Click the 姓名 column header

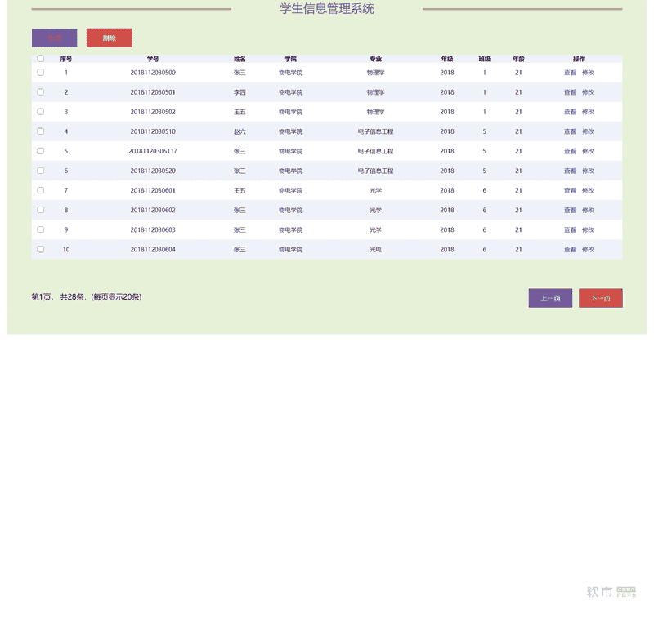[240, 59]
